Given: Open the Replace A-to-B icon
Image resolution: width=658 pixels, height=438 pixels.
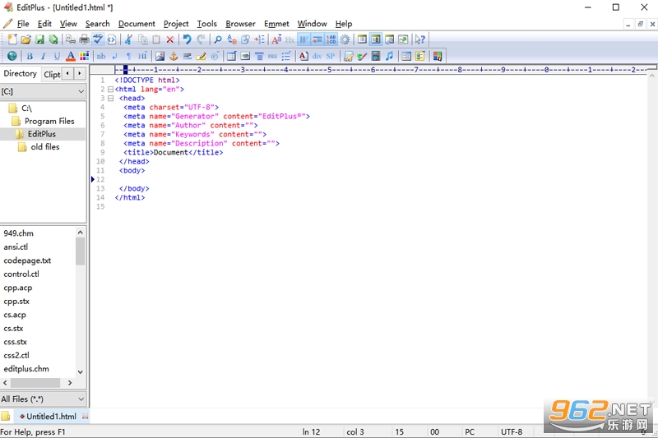Looking at the screenshot, I should [232, 39].
